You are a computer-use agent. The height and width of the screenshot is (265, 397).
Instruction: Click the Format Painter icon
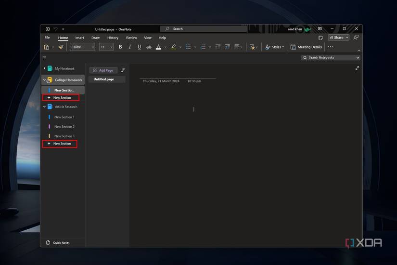click(x=61, y=47)
